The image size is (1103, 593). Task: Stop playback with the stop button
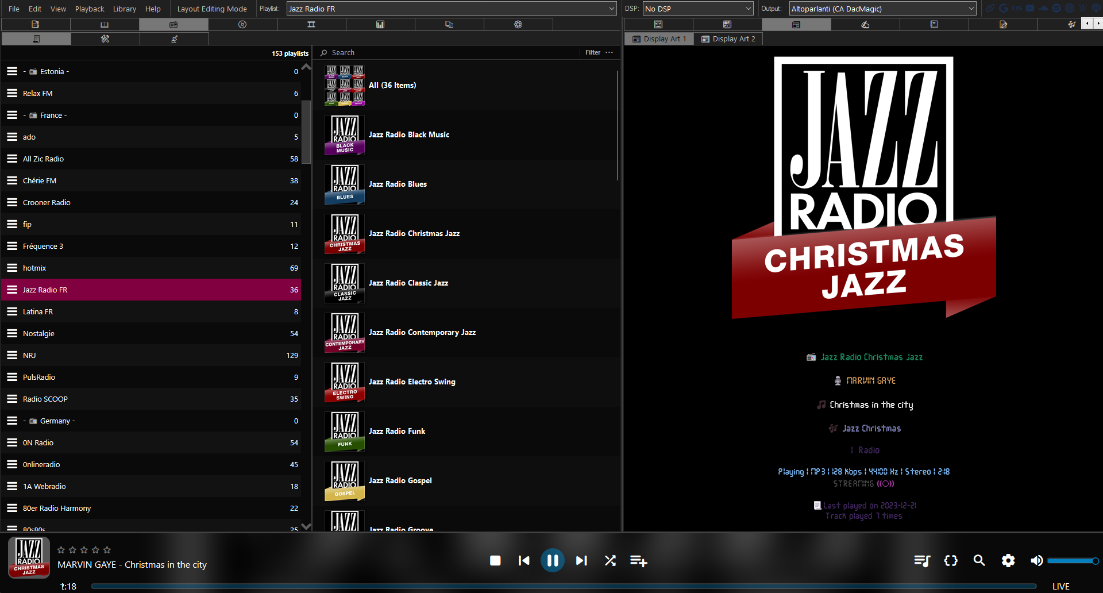point(495,560)
